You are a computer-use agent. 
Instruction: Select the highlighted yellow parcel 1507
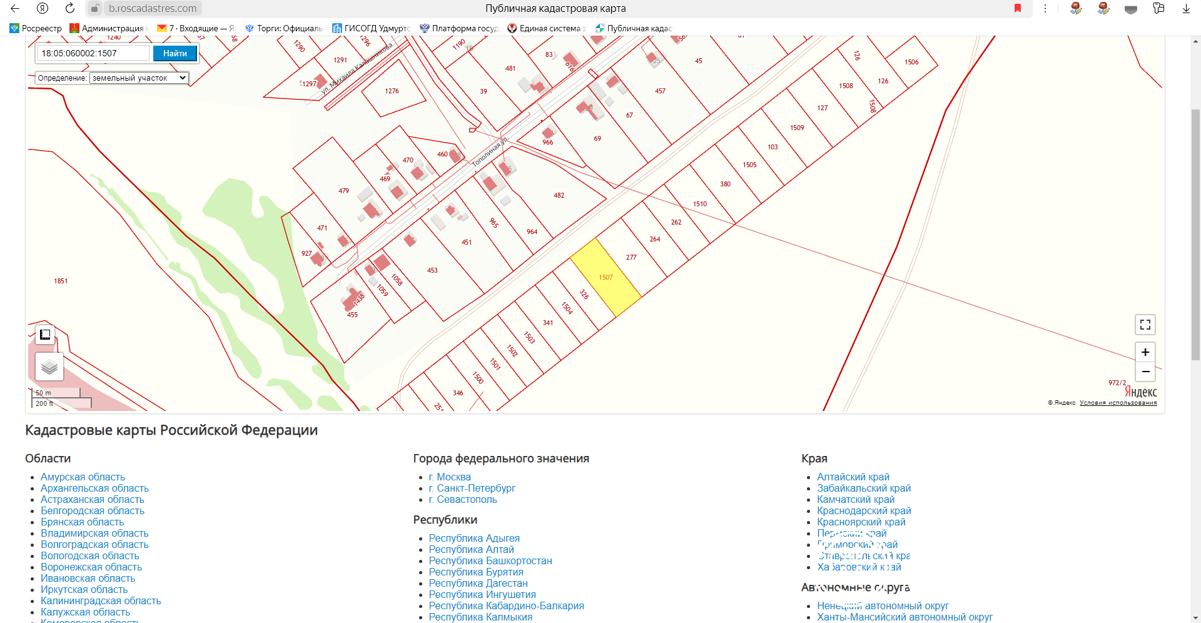click(x=606, y=277)
